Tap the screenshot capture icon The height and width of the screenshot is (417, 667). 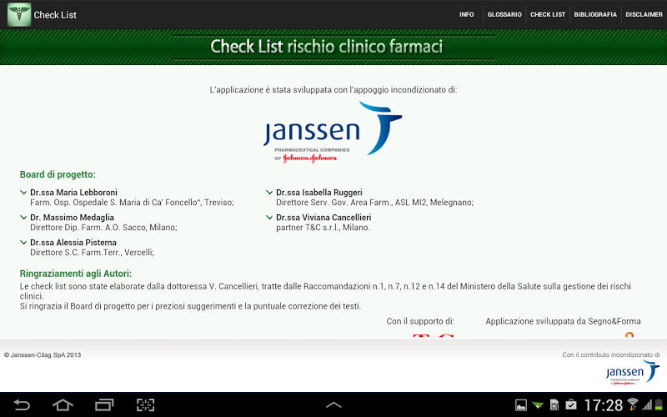coord(145,404)
